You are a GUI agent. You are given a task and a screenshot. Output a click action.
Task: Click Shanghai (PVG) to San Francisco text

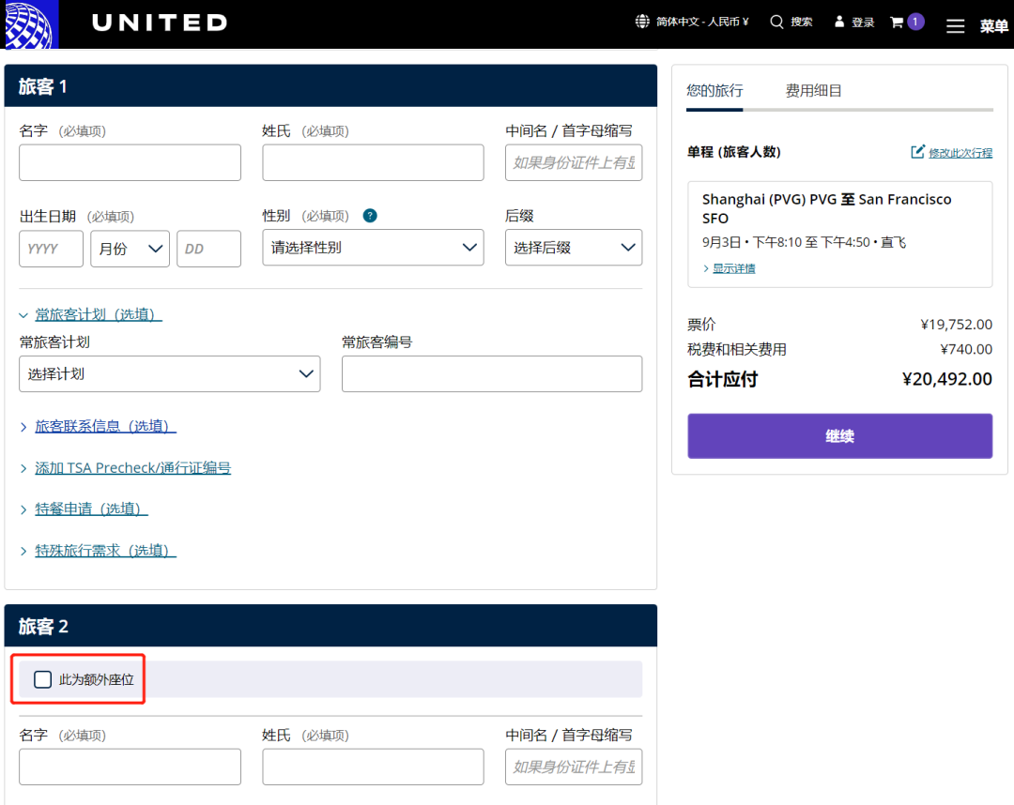(x=826, y=208)
